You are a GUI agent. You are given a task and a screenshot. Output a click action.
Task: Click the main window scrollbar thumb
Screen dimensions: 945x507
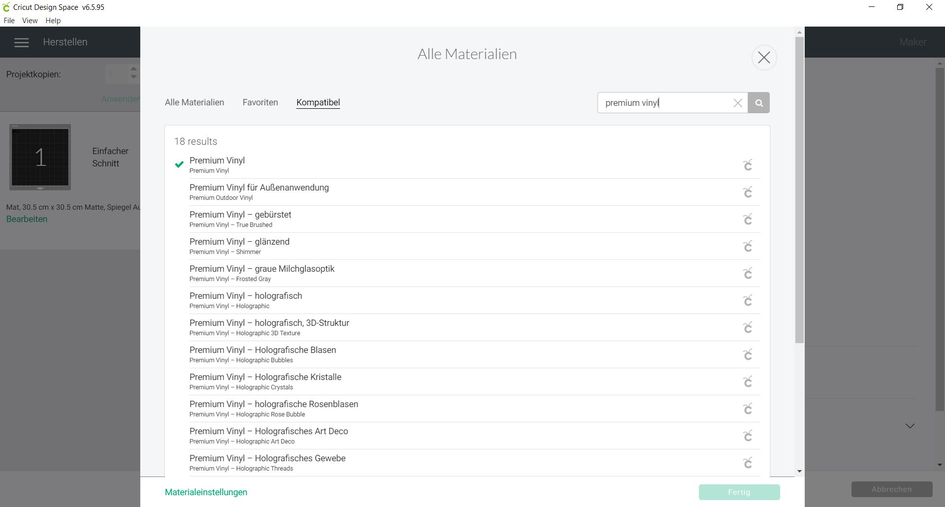click(x=940, y=239)
